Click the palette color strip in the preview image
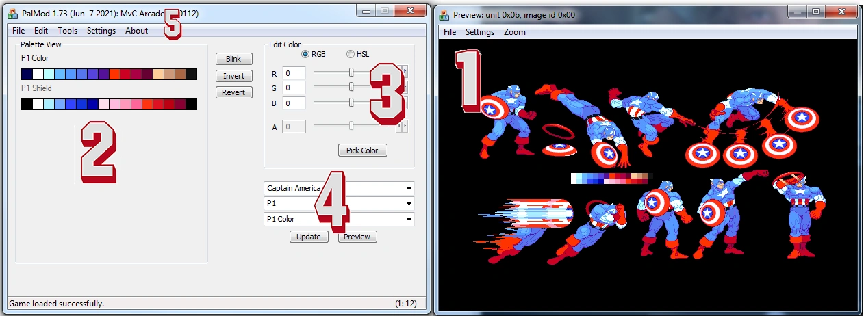 [x=611, y=178]
